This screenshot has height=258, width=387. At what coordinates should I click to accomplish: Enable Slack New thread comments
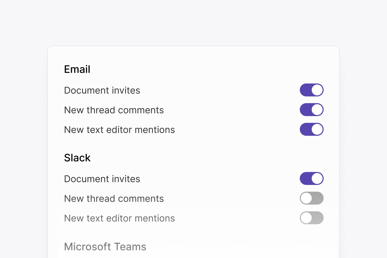pyautogui.click(x=312, y=198)
